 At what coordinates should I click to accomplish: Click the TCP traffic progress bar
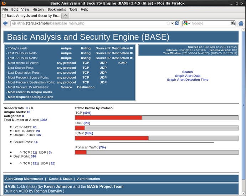pyautogui.click(x=157, y=118)
